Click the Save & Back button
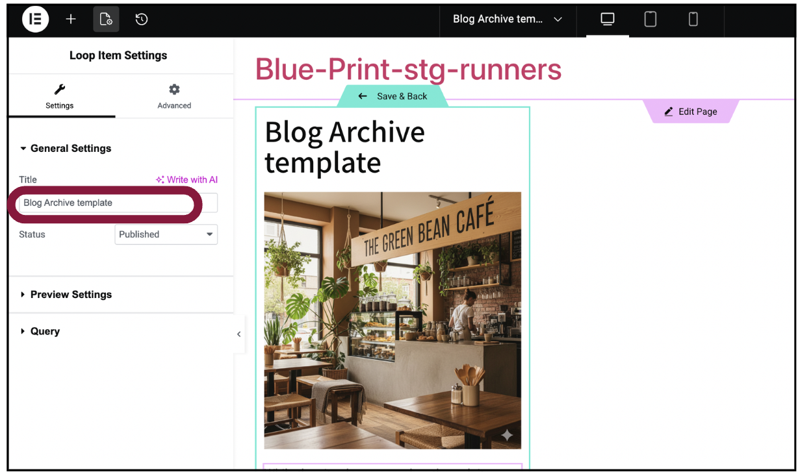Image resolution: width=798 pixels, height=474 pixels. pyautogui.click(x=394, y=96)
